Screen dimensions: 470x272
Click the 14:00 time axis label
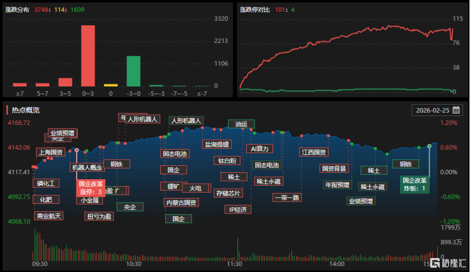(337, 264)
